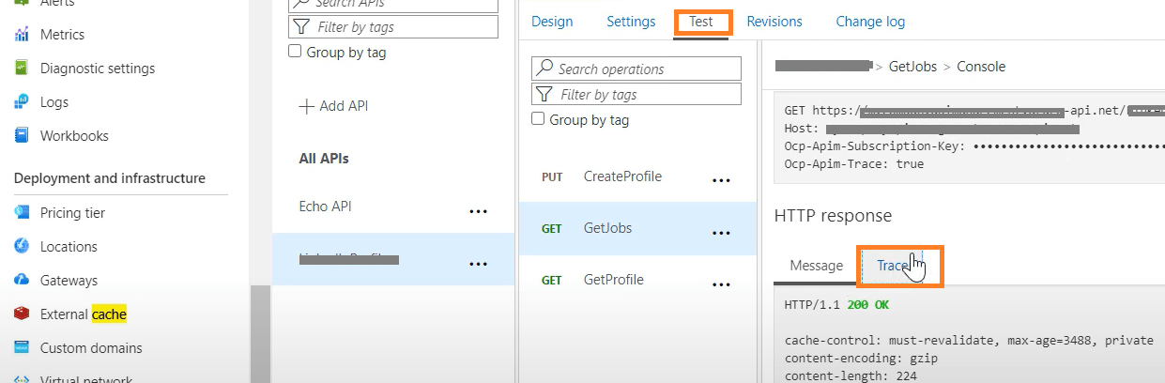Switch to the Message response tab
The image size is (1165, 383).
click(816, 266)
